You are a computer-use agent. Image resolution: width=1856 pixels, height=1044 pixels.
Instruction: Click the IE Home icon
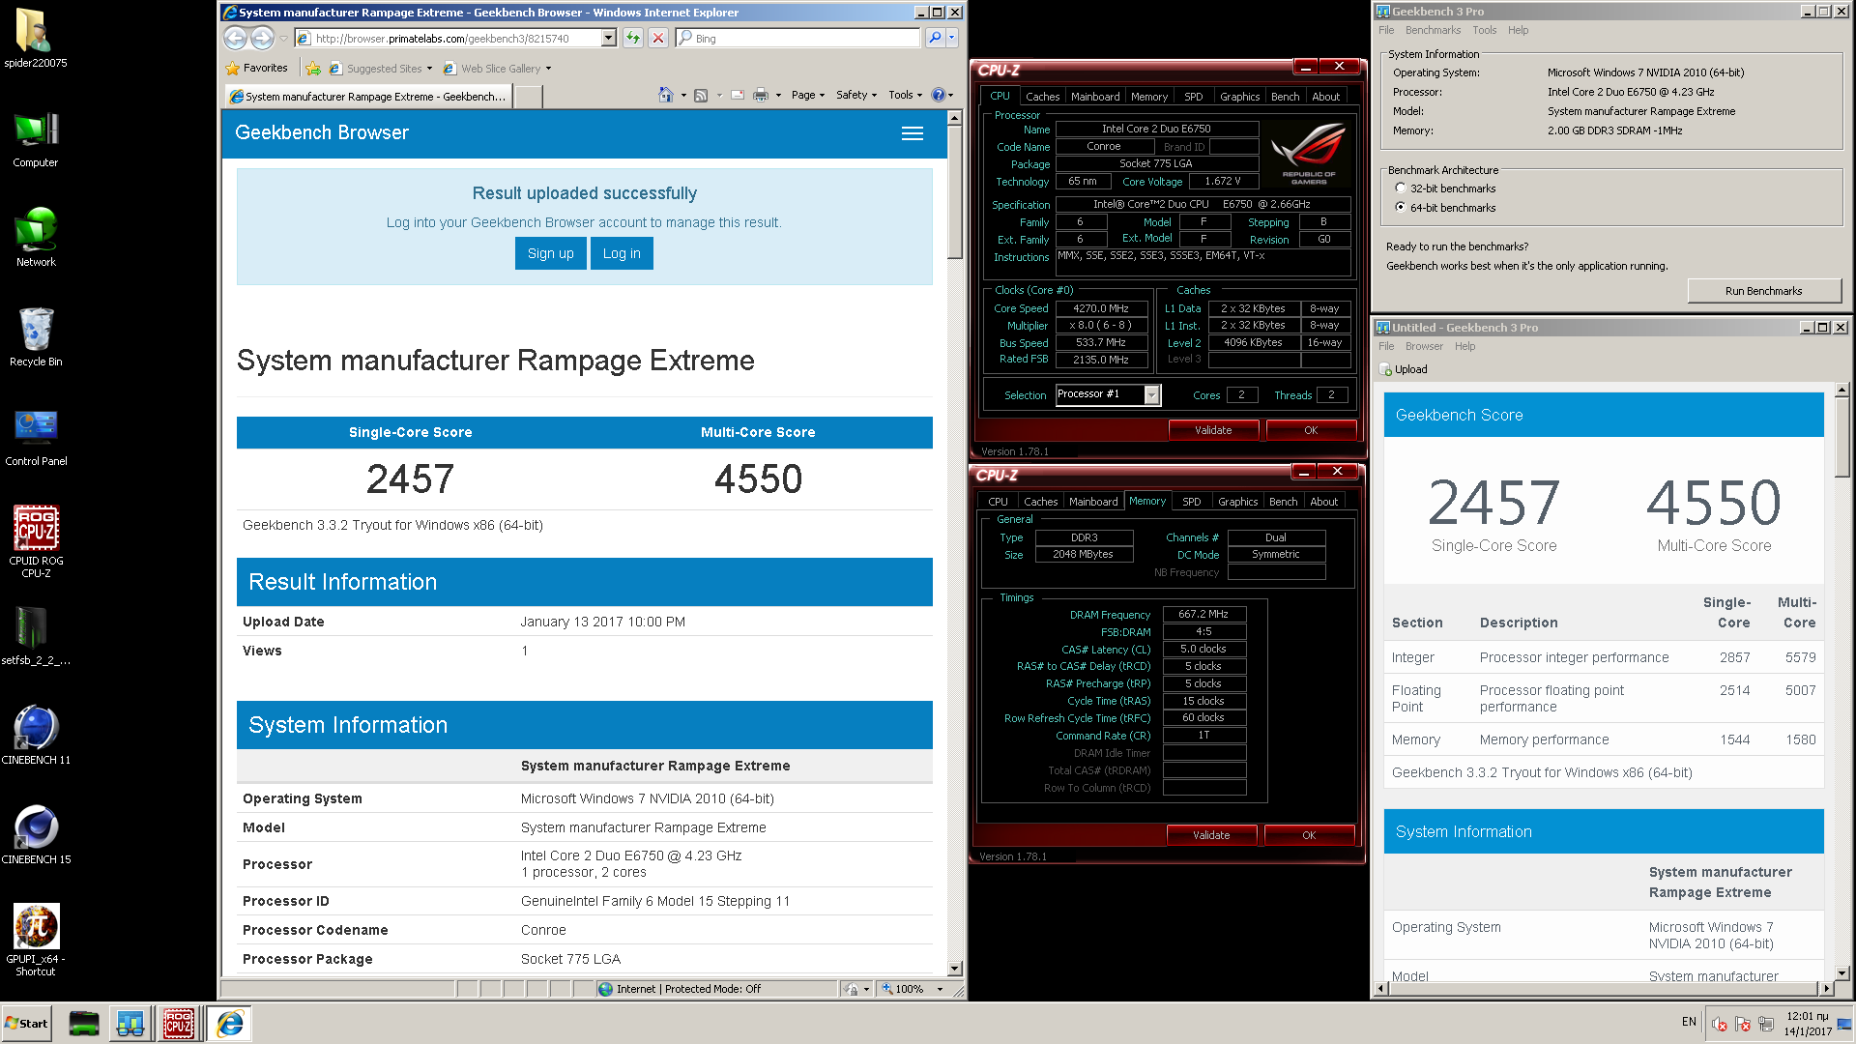click(665, 95)
